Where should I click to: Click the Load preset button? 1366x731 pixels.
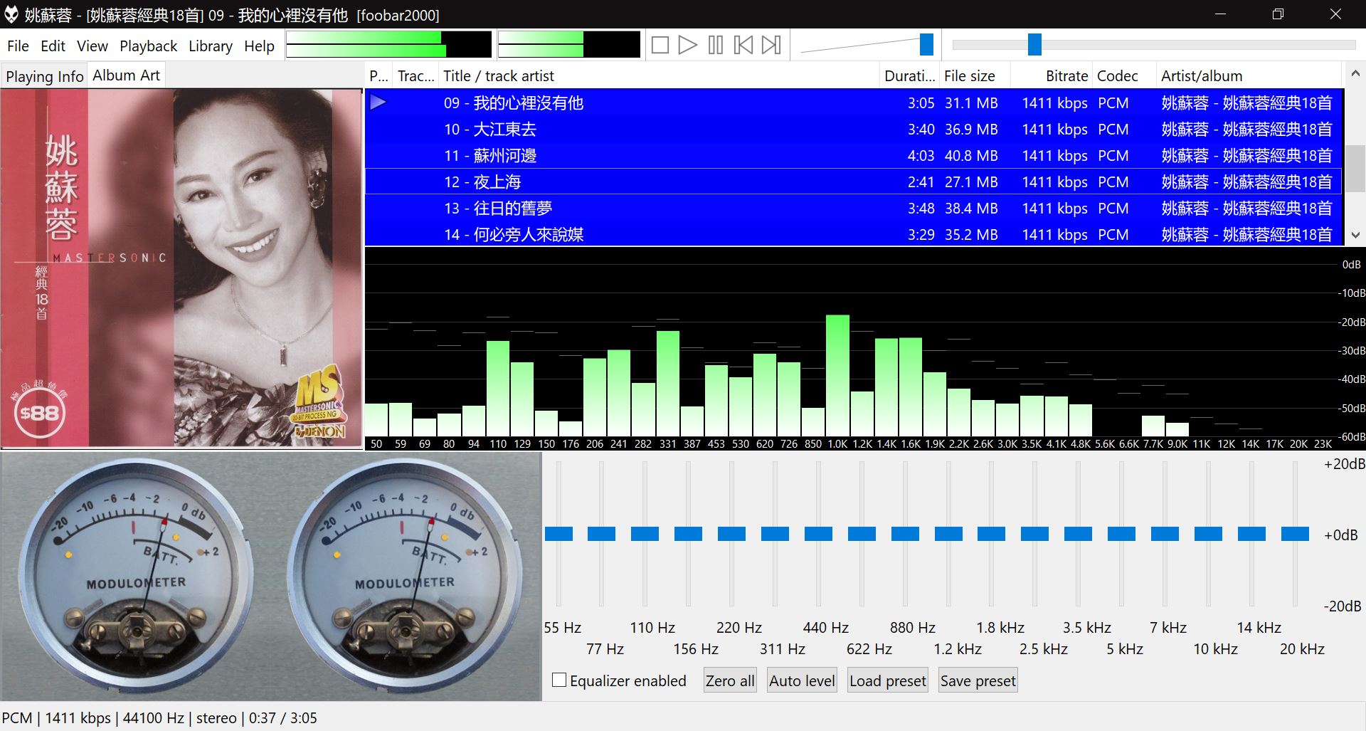coord(887,681)
